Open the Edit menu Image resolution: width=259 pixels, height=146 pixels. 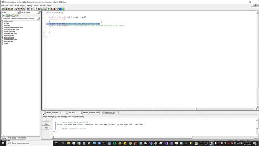point(7,6)
